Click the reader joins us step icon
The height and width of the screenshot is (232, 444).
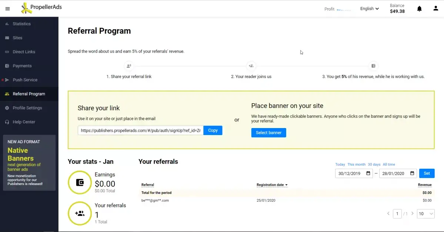(x=251, y=66)
